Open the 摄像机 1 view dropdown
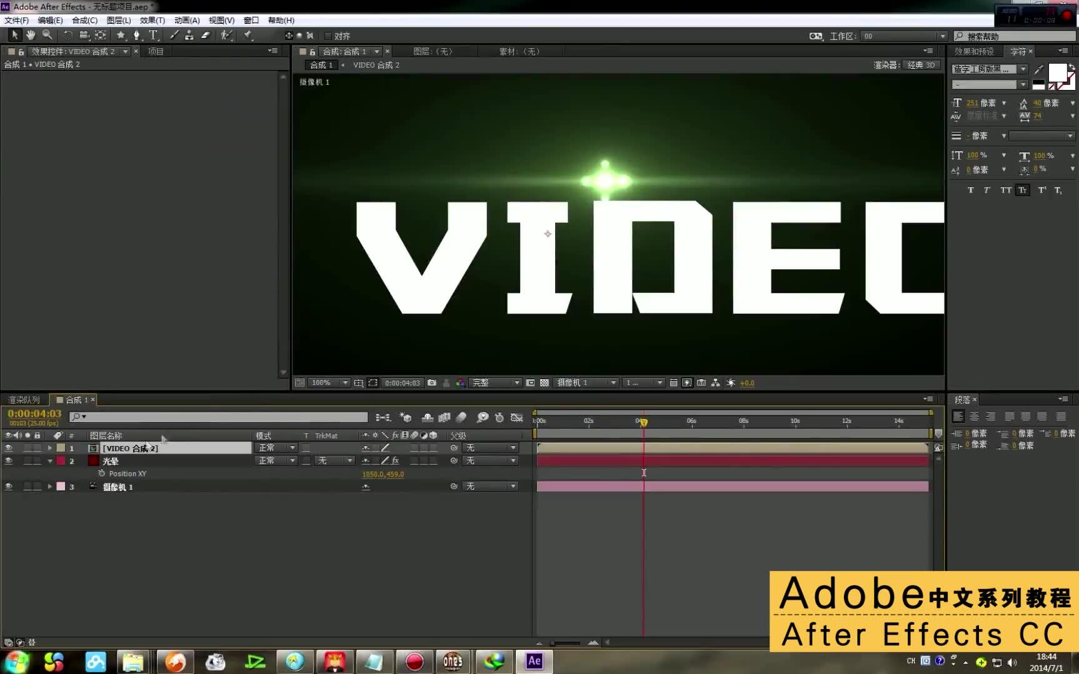1079x674 pixels. (585, 382)
